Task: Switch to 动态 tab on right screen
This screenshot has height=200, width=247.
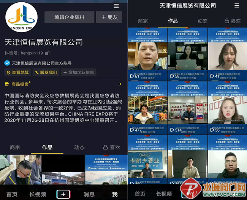Action: [203, 21]
